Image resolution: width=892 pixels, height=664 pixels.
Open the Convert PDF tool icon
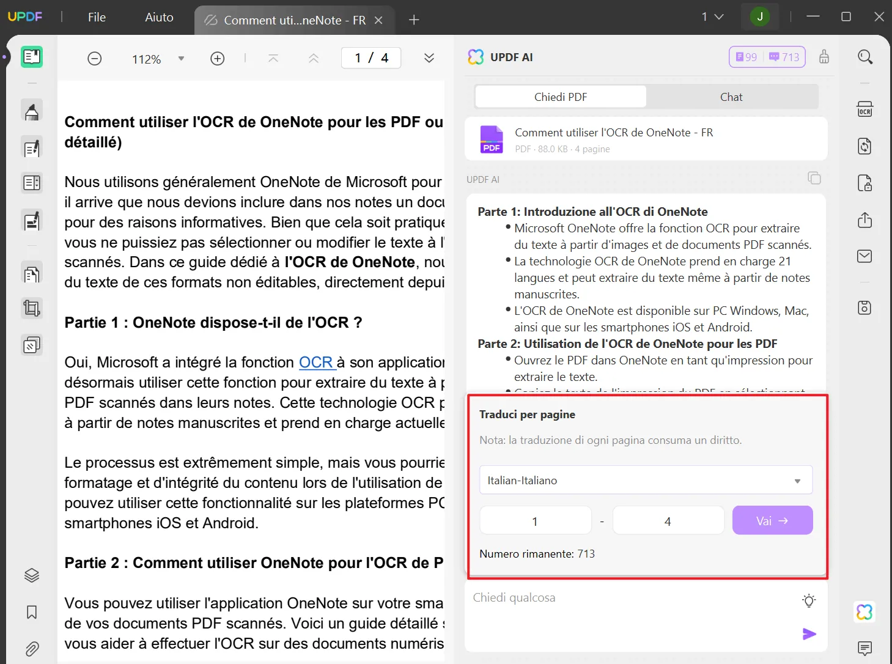864,146
